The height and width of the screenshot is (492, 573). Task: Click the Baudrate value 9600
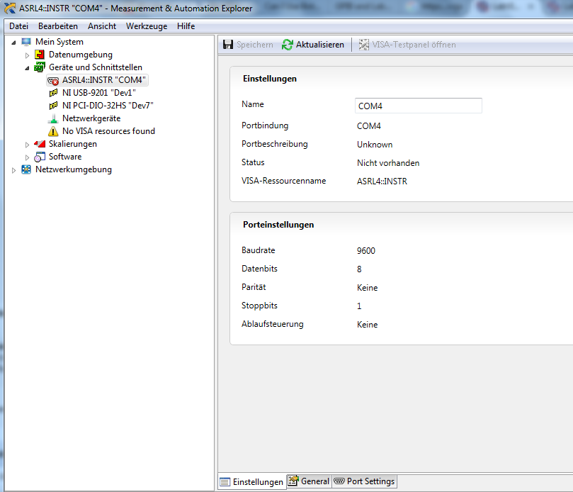tap(365, 251)
